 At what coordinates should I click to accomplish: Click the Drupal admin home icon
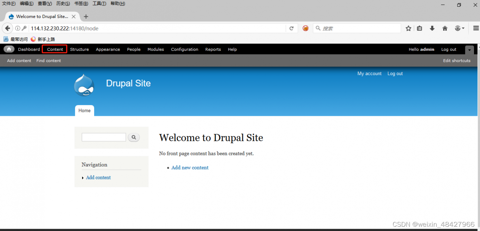9,49
